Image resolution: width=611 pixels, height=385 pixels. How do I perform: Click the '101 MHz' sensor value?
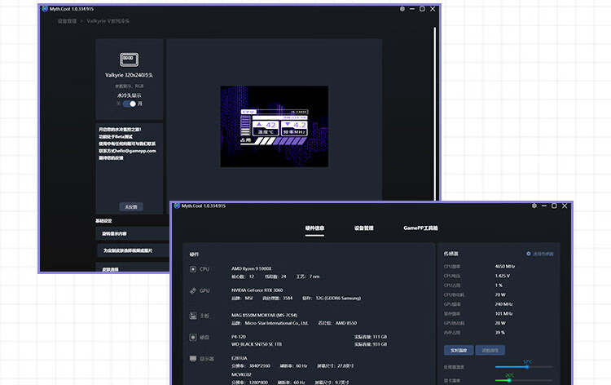pos(503,313)
